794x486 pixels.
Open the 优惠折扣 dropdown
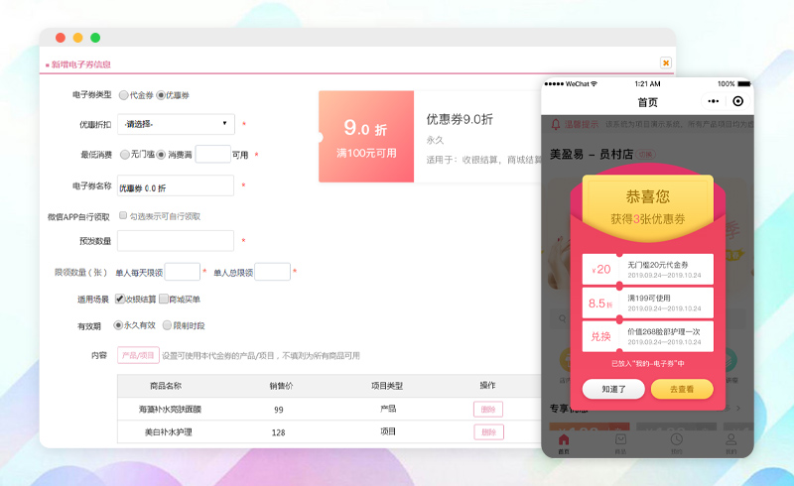click(176, 125)
